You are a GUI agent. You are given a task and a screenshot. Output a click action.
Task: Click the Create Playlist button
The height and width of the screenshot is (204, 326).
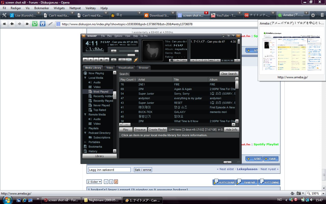[x=158, y=130]
